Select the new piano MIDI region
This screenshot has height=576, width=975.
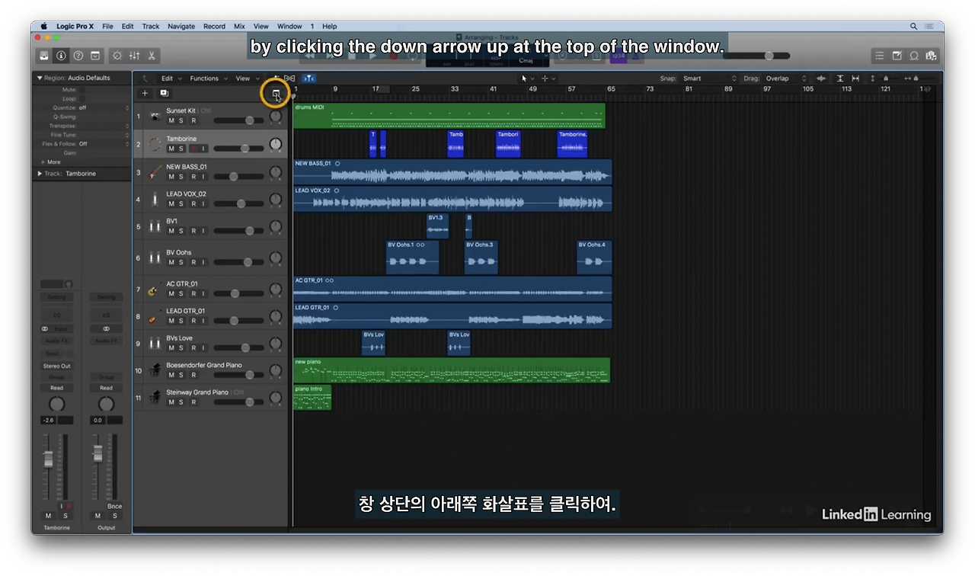coord(452,370)
